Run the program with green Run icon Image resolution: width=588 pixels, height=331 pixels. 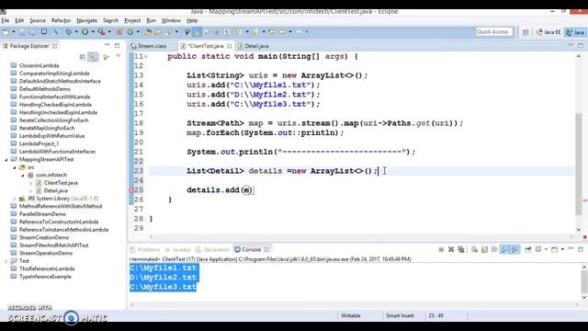click(85, 32)
